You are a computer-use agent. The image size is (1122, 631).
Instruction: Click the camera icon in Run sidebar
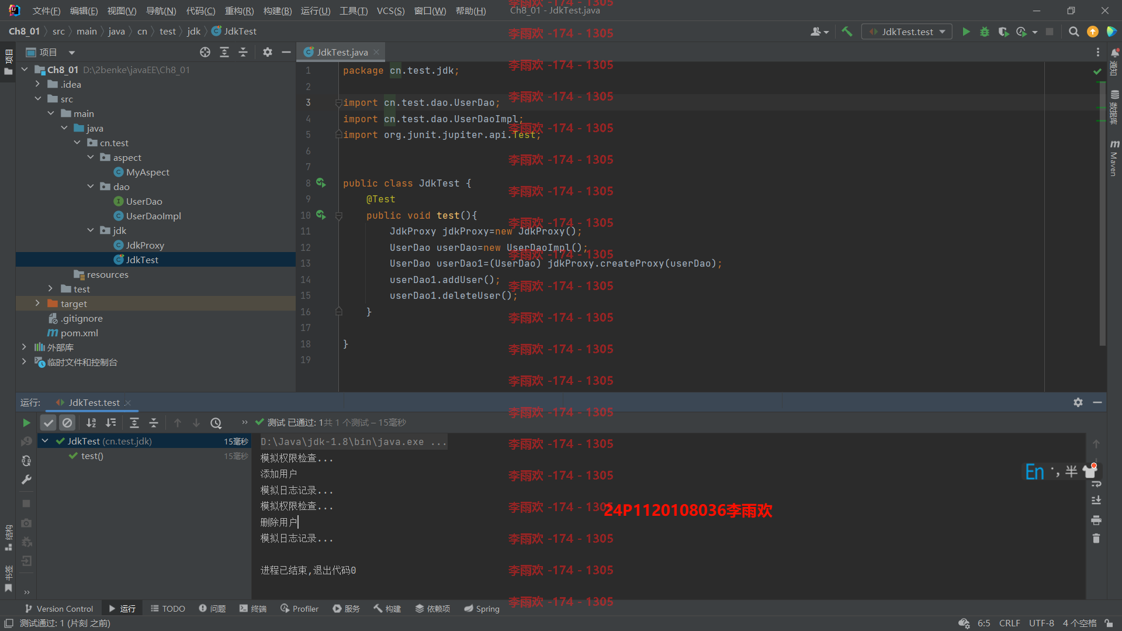coord(26,523)
